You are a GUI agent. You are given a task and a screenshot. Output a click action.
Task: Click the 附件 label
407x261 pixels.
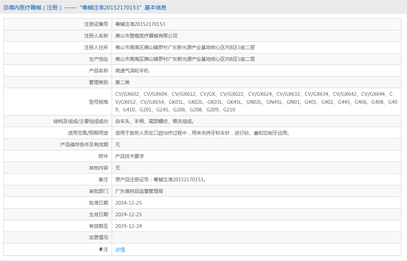[103, 156]
